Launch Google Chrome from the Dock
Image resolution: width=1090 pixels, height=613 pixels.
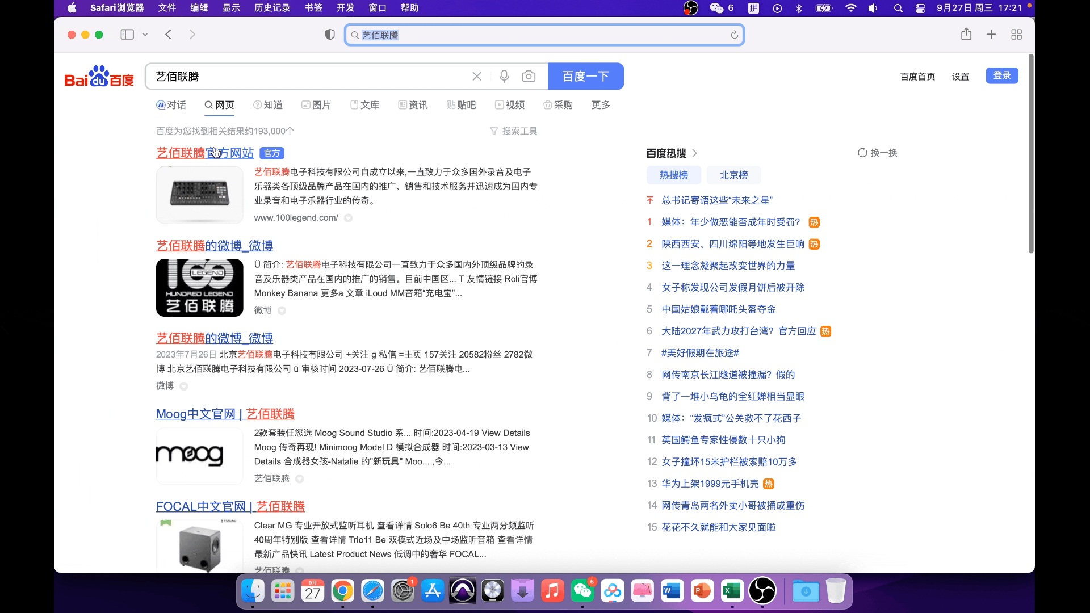click(x=342, y=591)
